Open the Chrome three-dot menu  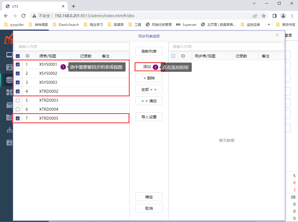tap(292, 16)
